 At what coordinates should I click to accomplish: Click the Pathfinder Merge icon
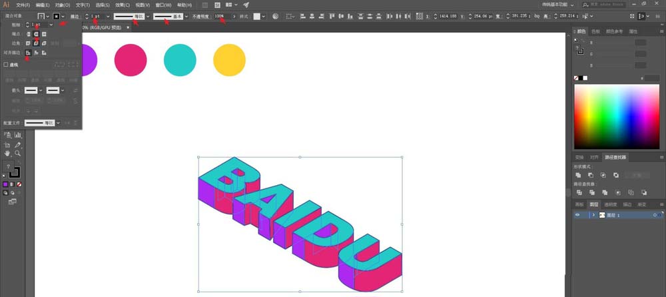605,192
